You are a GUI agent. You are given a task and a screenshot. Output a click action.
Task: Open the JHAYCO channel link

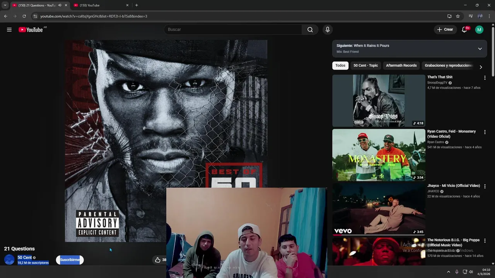(433, 191)
